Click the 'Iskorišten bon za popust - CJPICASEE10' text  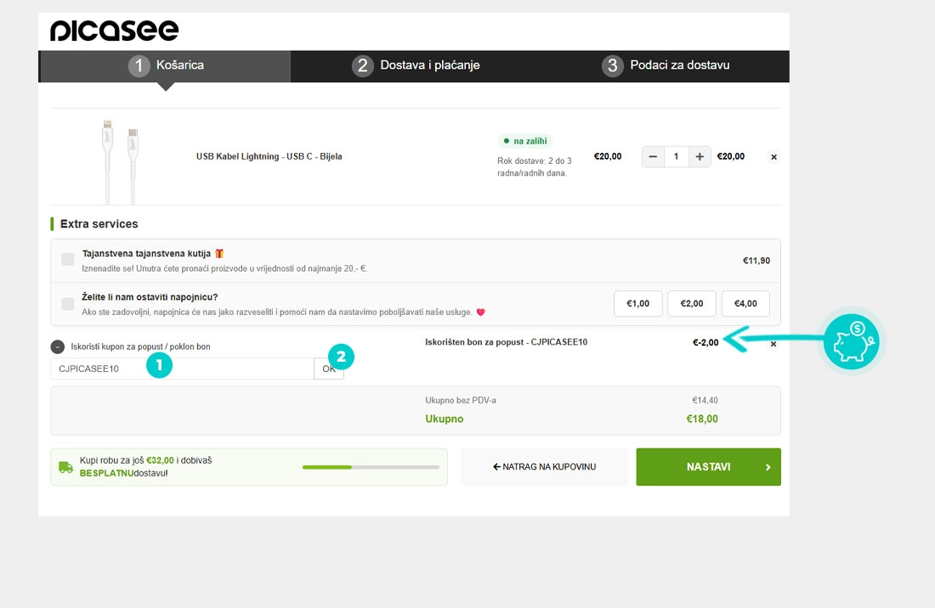click(x=507, y=342)
